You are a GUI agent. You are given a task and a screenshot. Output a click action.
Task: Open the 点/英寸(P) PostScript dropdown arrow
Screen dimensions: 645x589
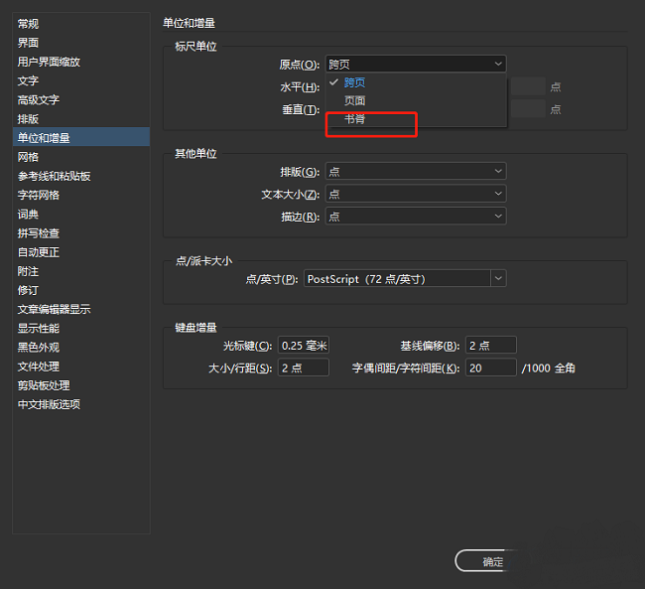tap(498, 279)
